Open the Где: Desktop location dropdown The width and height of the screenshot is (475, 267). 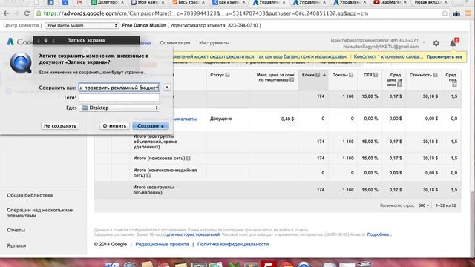tap(119, 108)
